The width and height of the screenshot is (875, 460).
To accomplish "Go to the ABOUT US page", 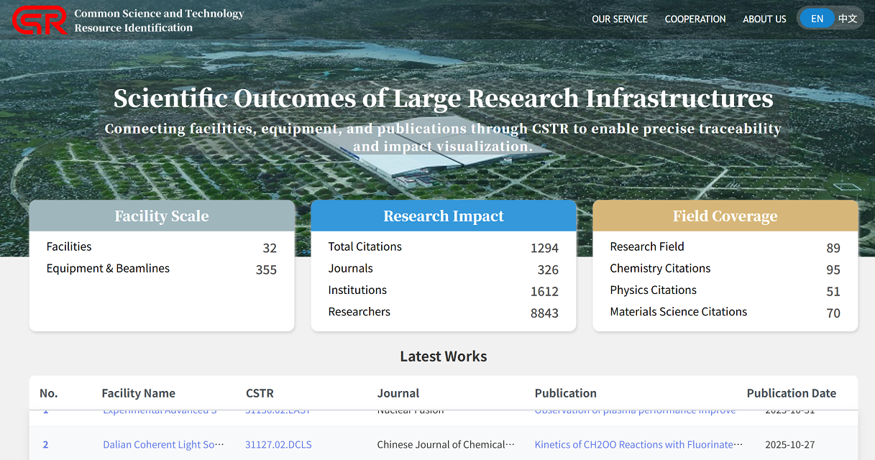I will click(x=764, y=19).
